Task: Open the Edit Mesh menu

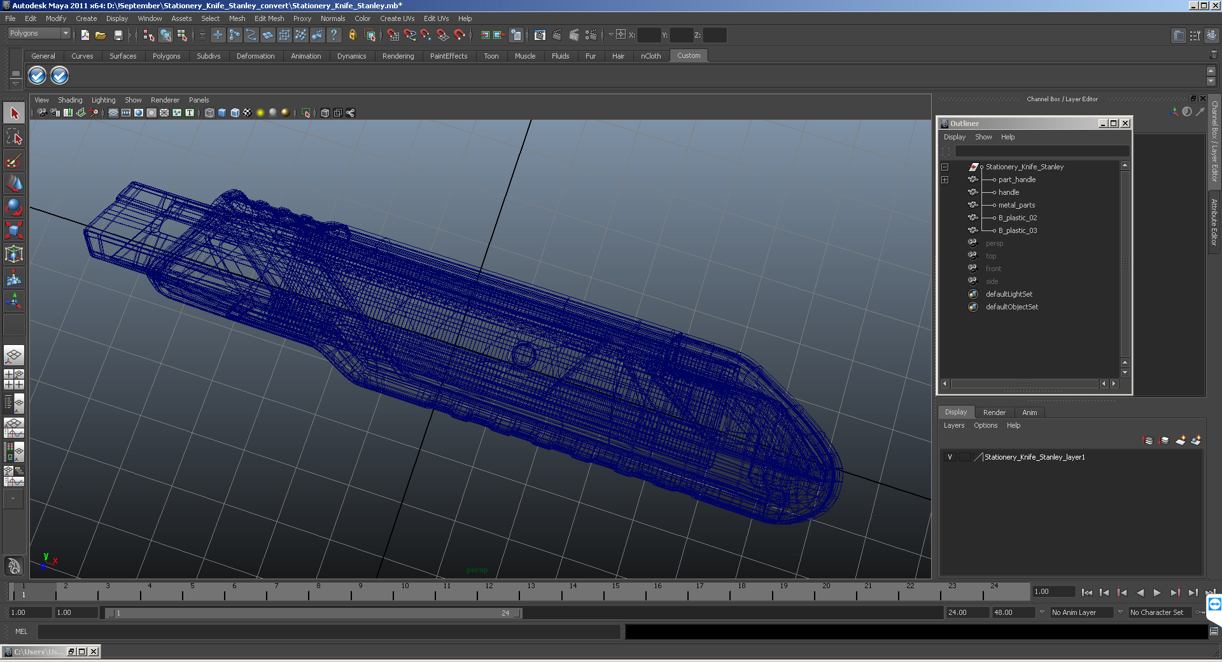Action: tap(269, 18)
